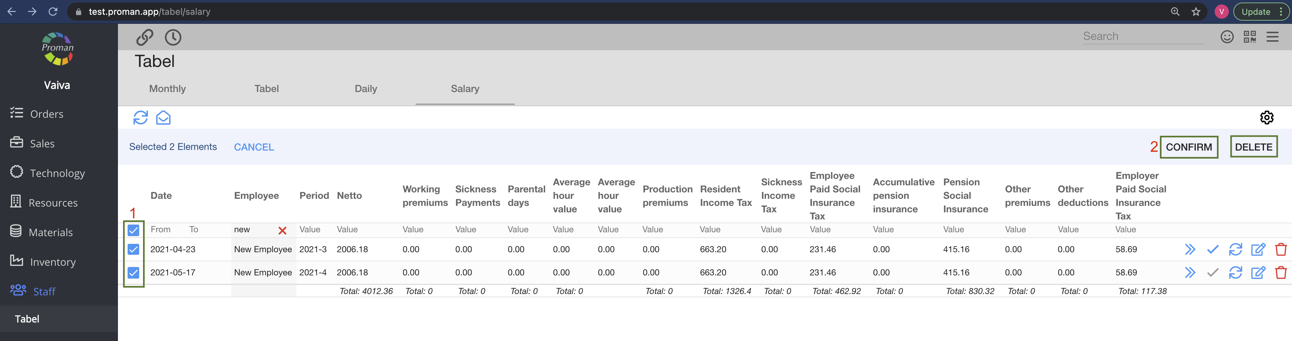Click the blue refresh icon in toolbar
Image resolution: width=1292 pixels, height=341 pixels.
point(140,118)
